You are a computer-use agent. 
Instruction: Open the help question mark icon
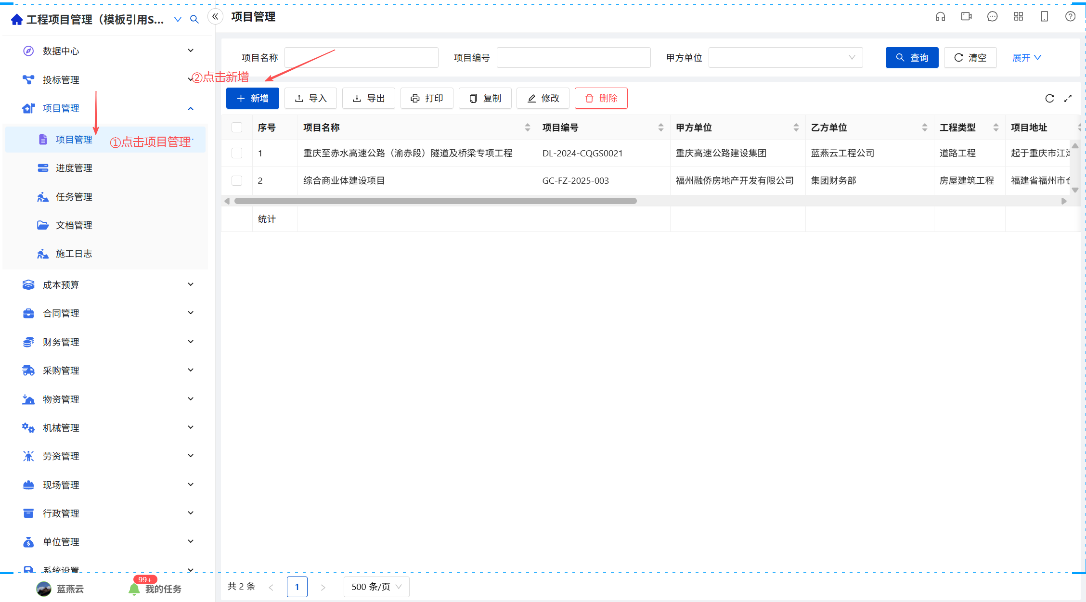[1070, 17]
